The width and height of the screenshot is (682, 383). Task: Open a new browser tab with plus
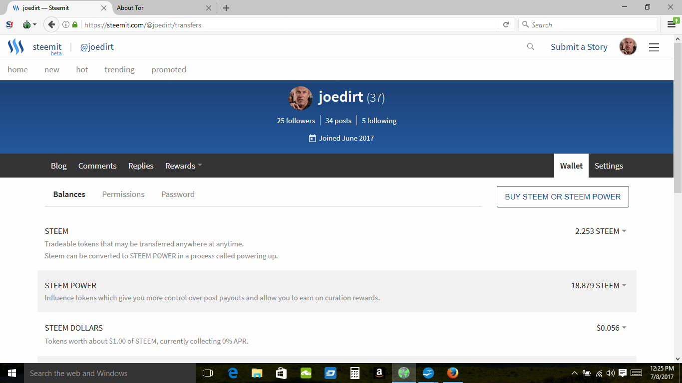click(x=226, y=8)
